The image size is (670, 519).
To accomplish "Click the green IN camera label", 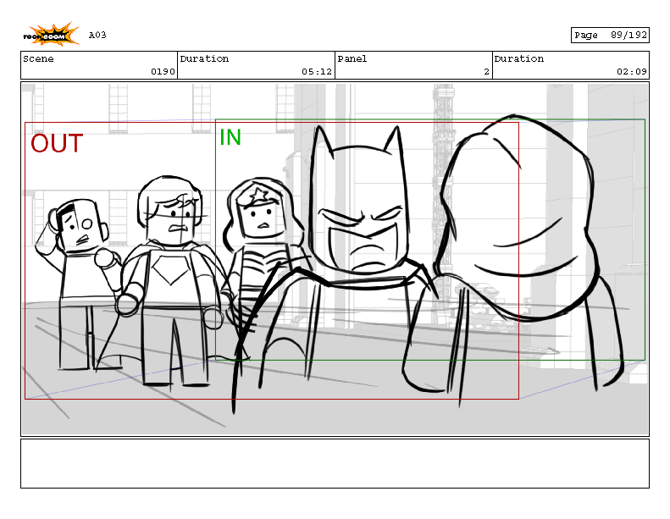I will (230, 137).
